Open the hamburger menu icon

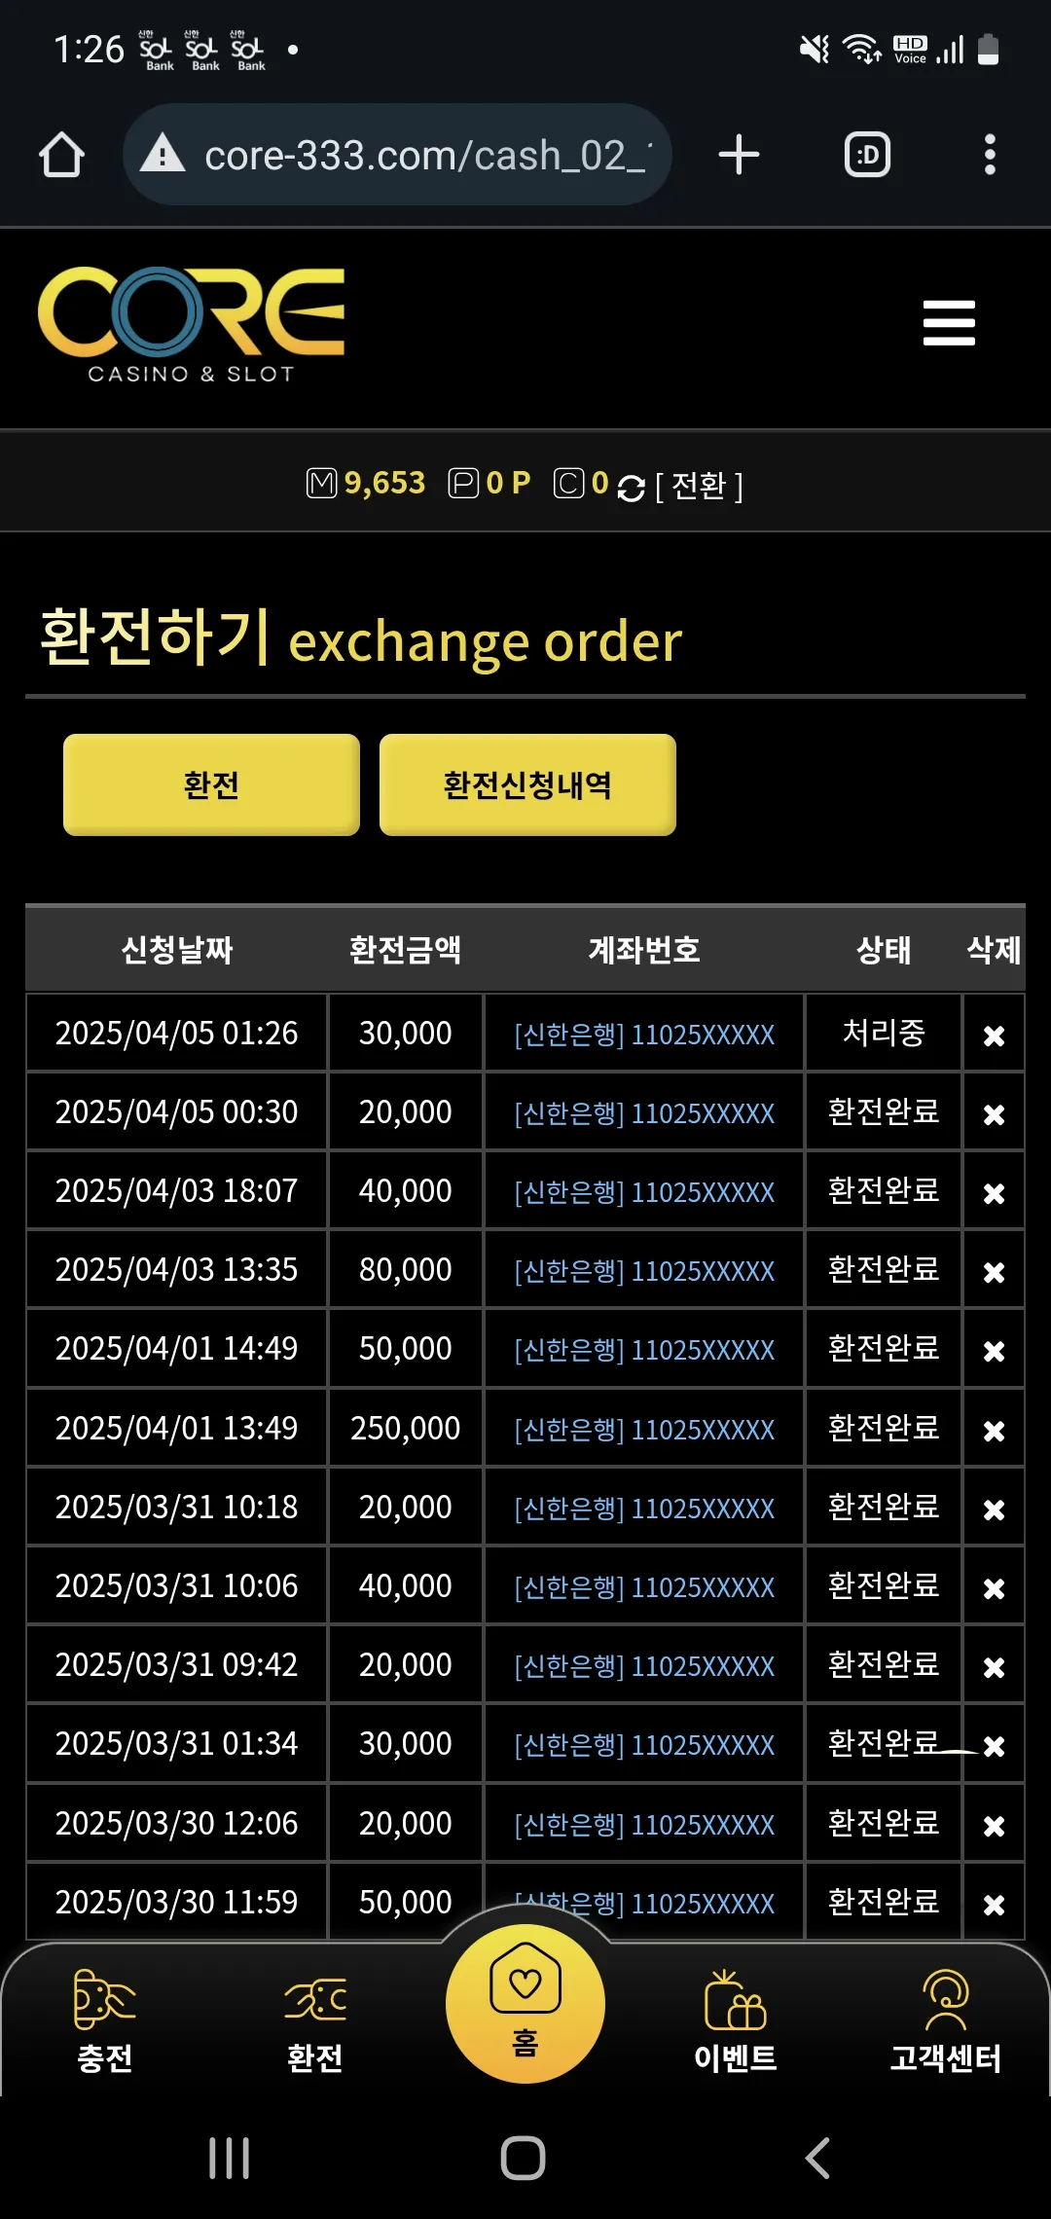click(949, 322)
